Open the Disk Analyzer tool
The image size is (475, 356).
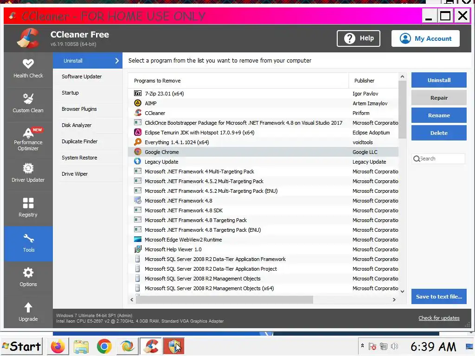pyautogui.click(x=88, y=125)
